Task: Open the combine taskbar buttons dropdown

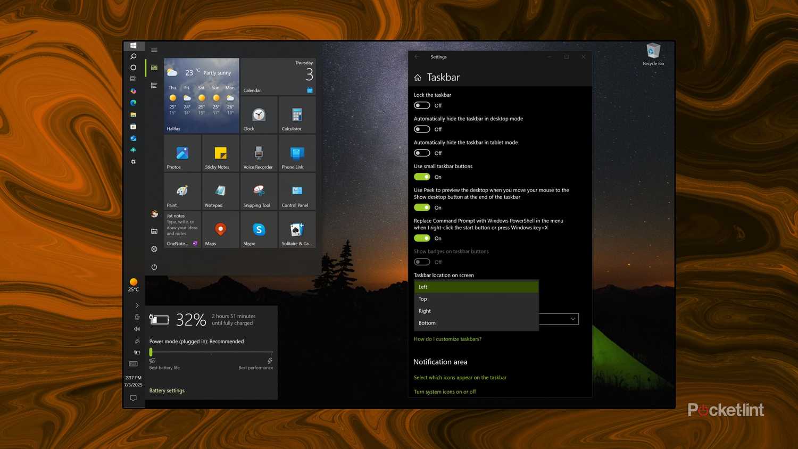Action: coord(572,319)
